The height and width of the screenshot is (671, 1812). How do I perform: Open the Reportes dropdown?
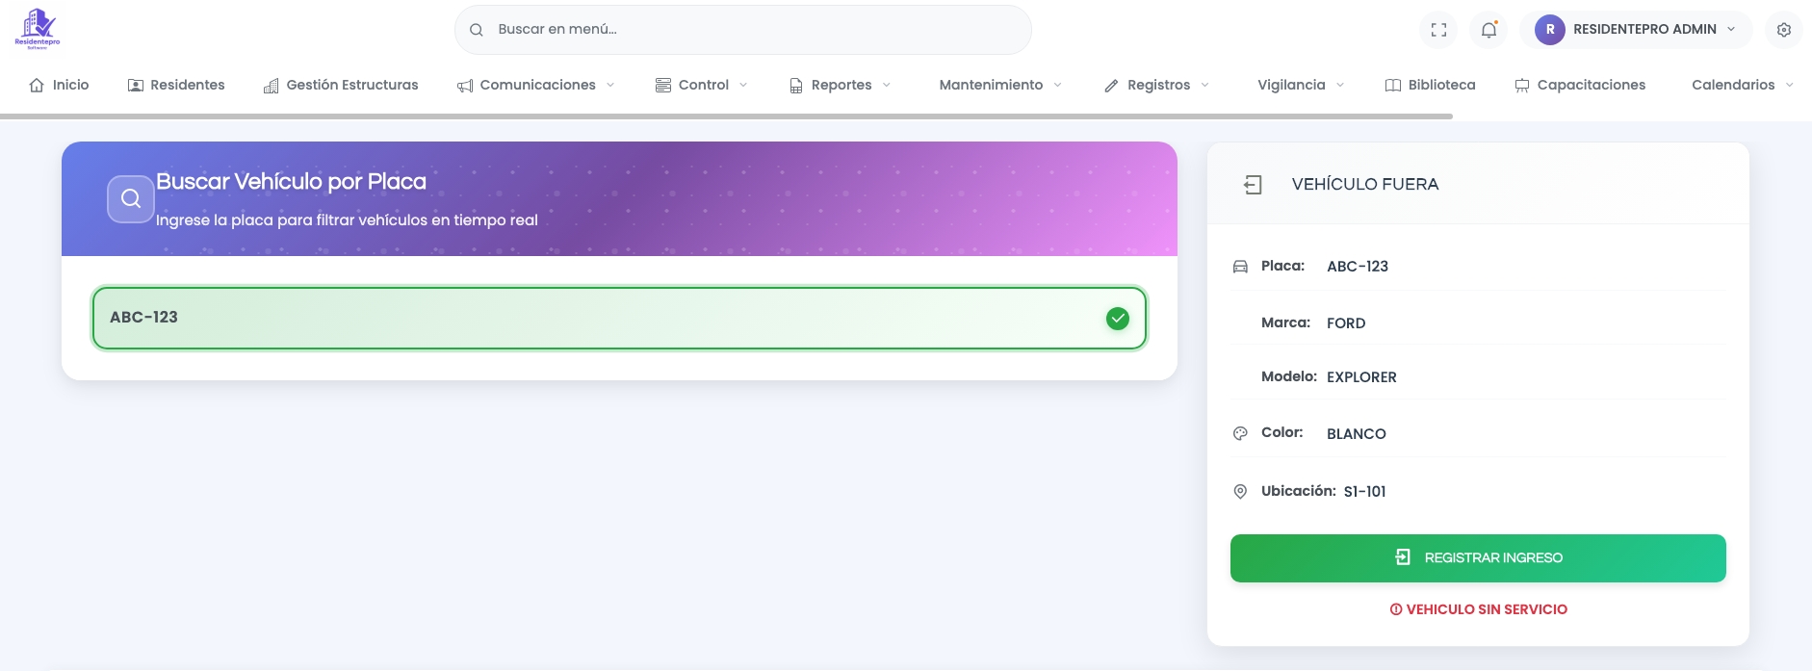(x=841, y=85)
